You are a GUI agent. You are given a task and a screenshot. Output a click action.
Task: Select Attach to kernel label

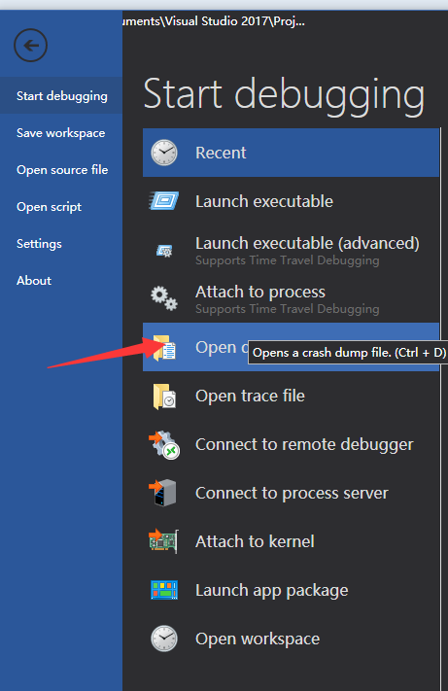tap(255, 541)
